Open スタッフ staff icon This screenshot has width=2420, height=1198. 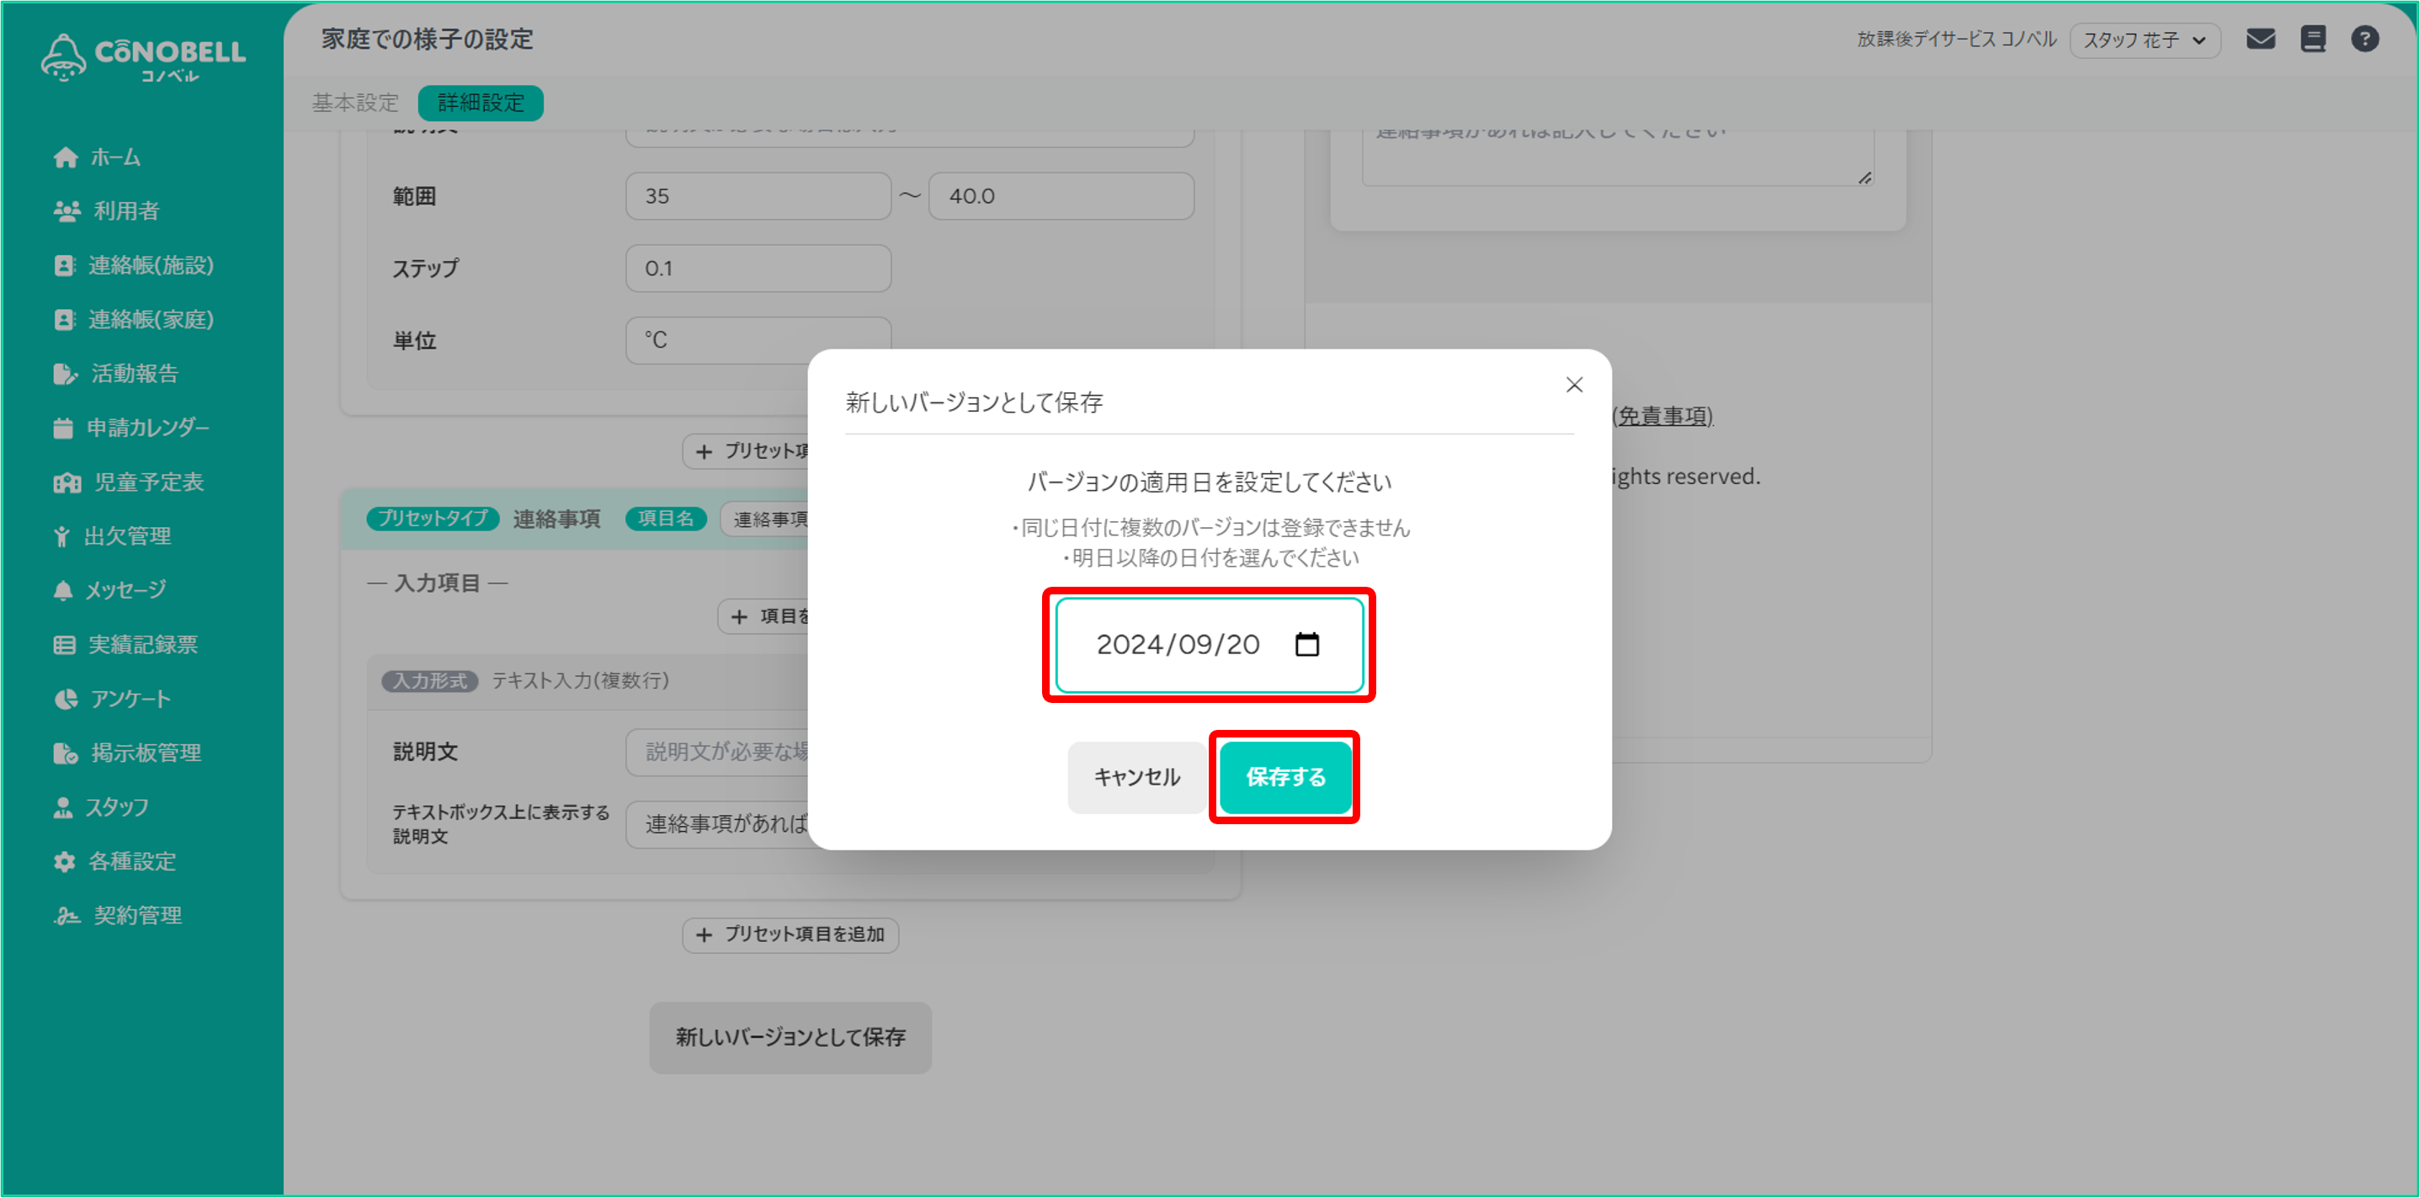62,807
